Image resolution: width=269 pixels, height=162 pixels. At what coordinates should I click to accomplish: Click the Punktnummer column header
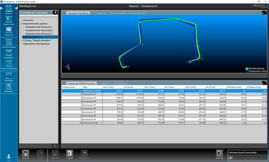click(x=72, y=87)
